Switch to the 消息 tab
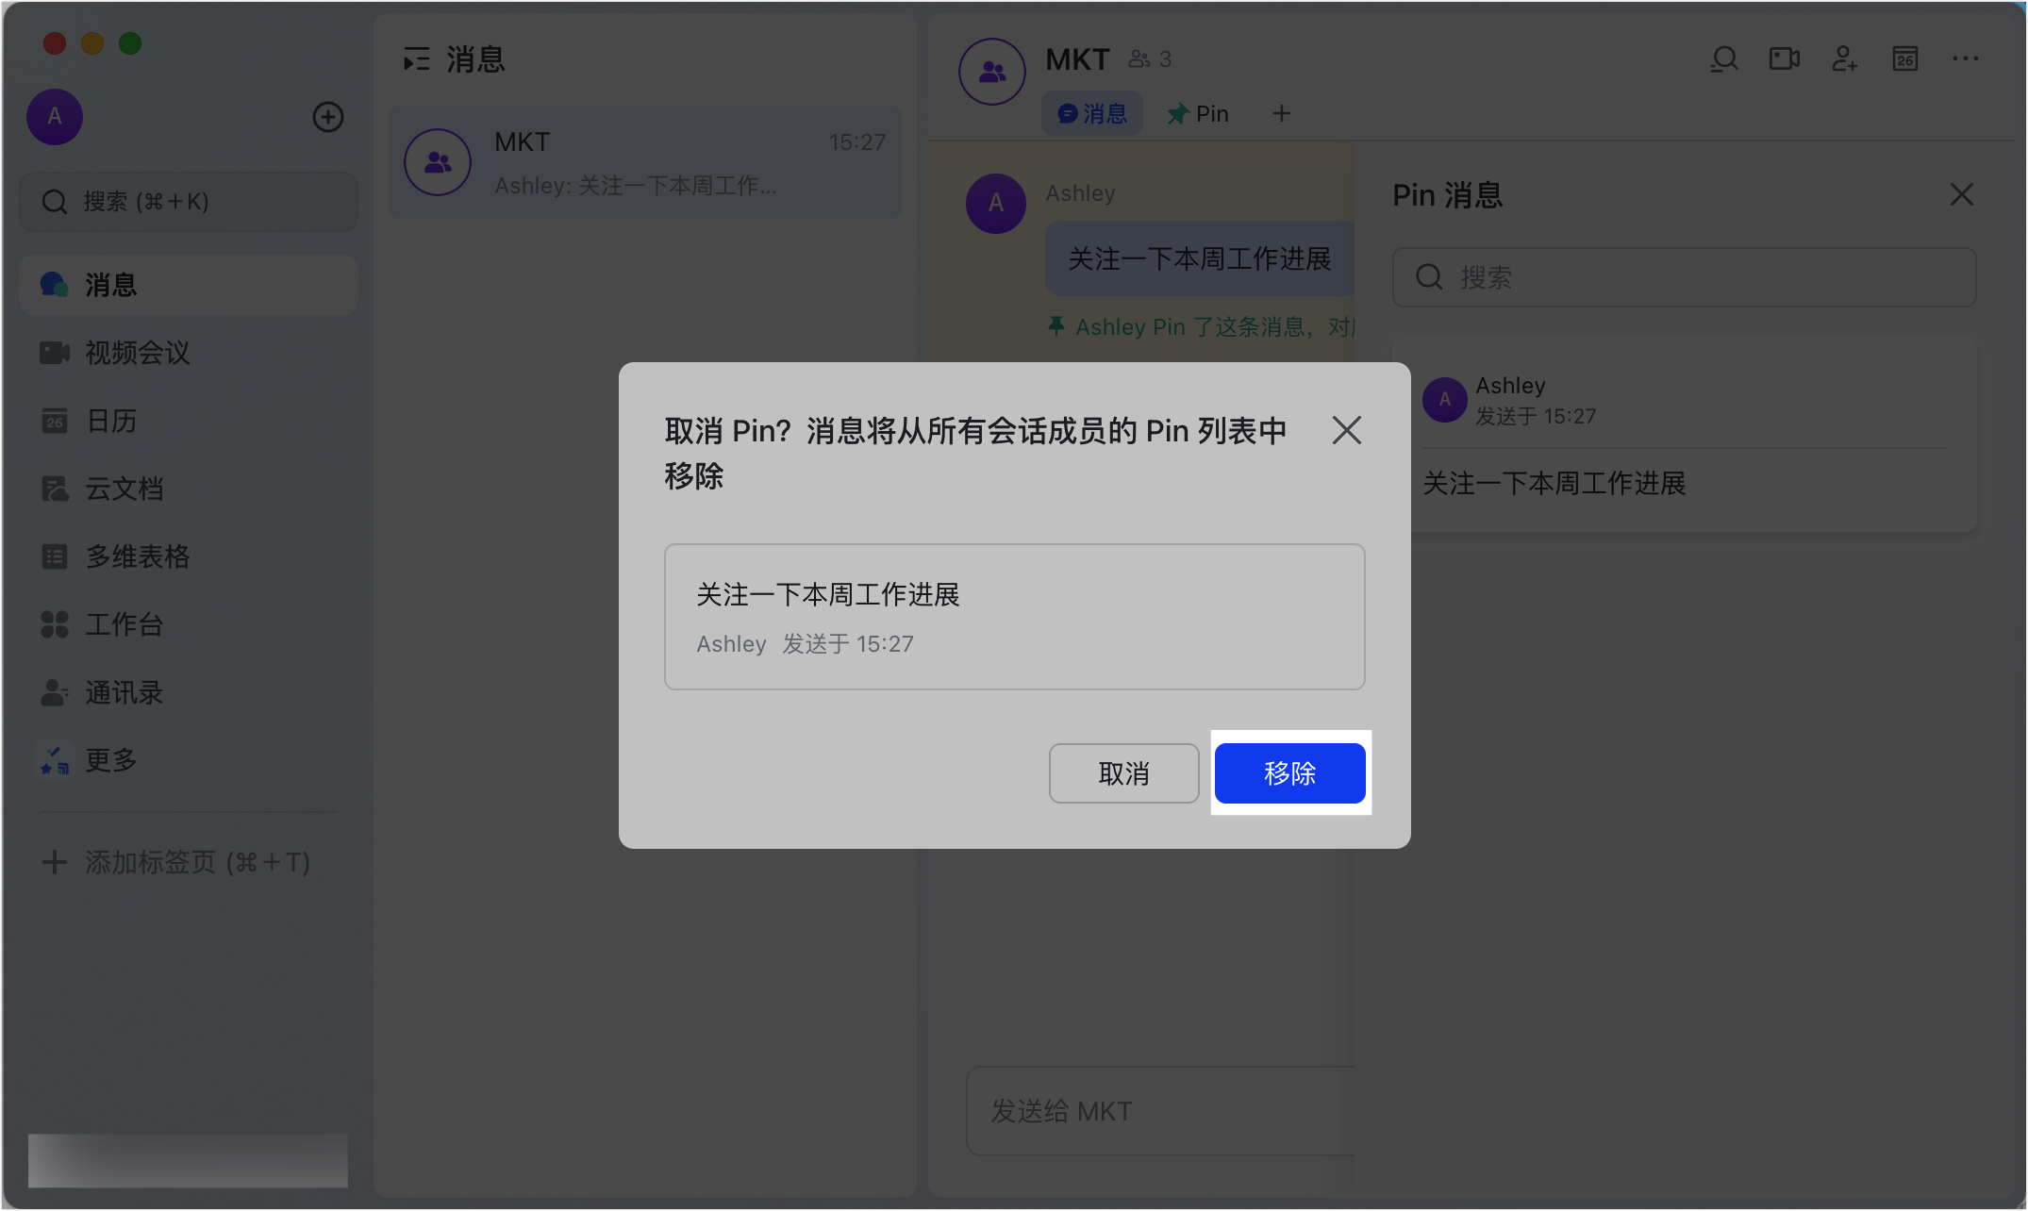Image resolution: width=2028 pixels, height=1211 pixels. [1091, 112]
